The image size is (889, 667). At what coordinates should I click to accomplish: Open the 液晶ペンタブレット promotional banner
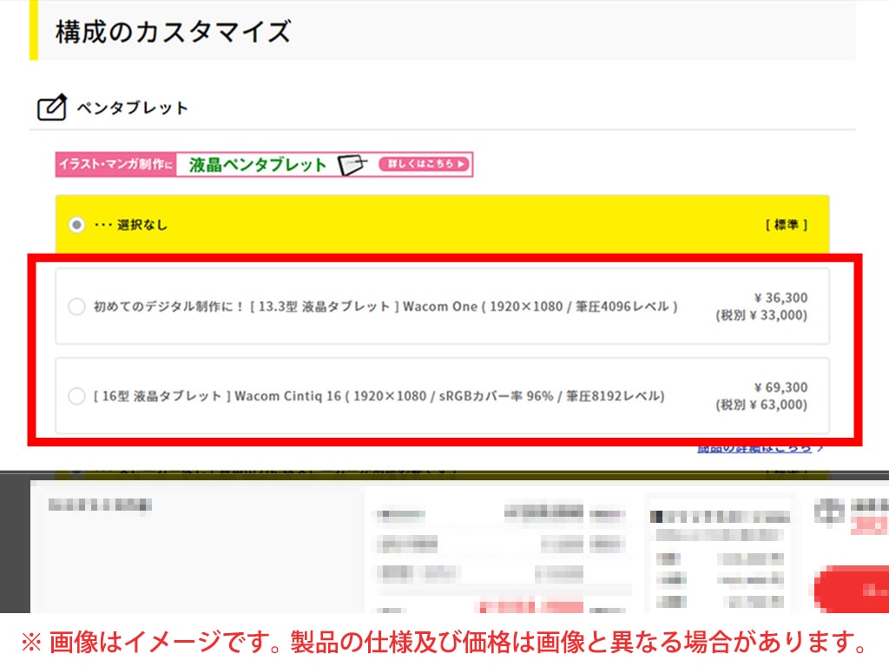264,164
